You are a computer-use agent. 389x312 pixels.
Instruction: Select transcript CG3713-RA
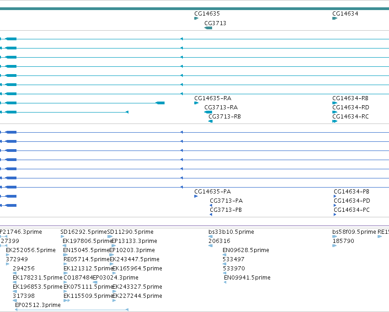(x=221, y=108)
